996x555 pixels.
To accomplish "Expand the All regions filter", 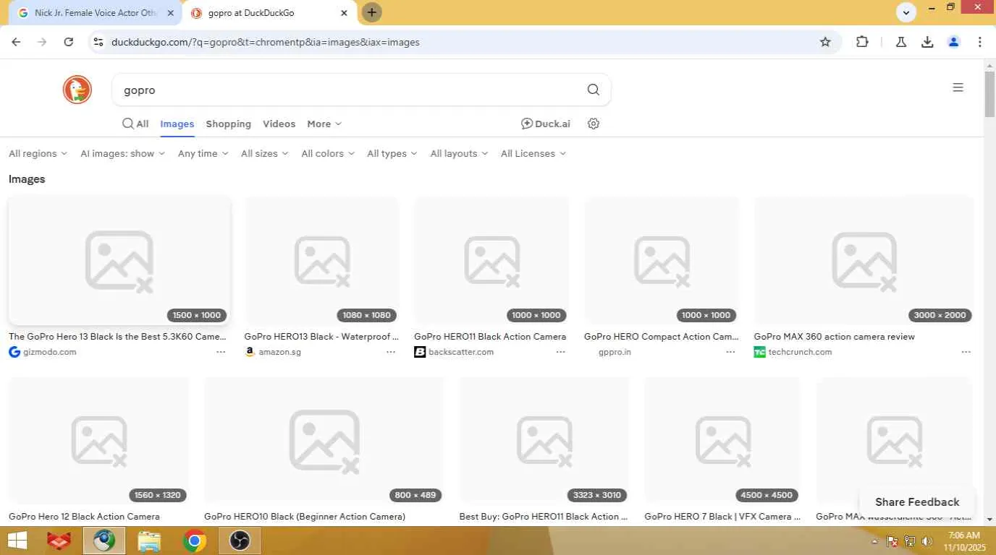I will coord(38,153).
